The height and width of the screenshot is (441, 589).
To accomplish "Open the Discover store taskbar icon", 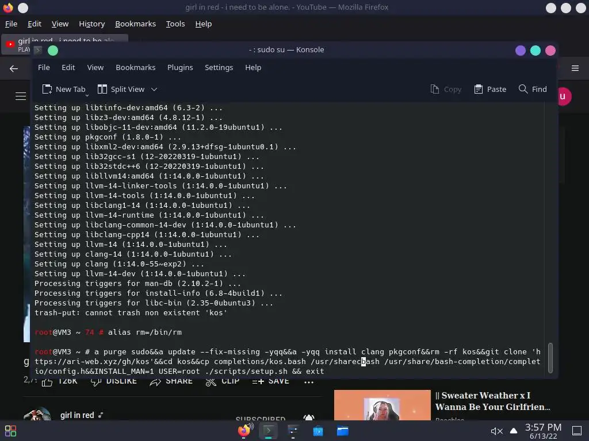I will 318,431.
